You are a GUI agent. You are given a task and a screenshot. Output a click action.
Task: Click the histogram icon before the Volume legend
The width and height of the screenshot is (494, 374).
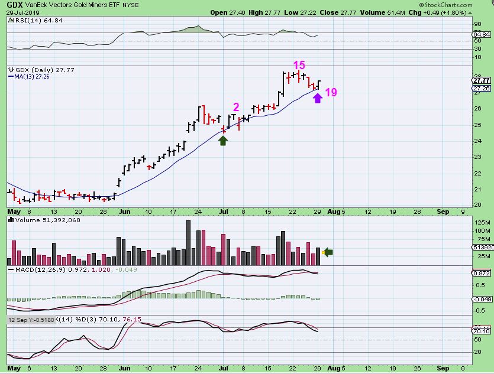[x=11, y=220]
